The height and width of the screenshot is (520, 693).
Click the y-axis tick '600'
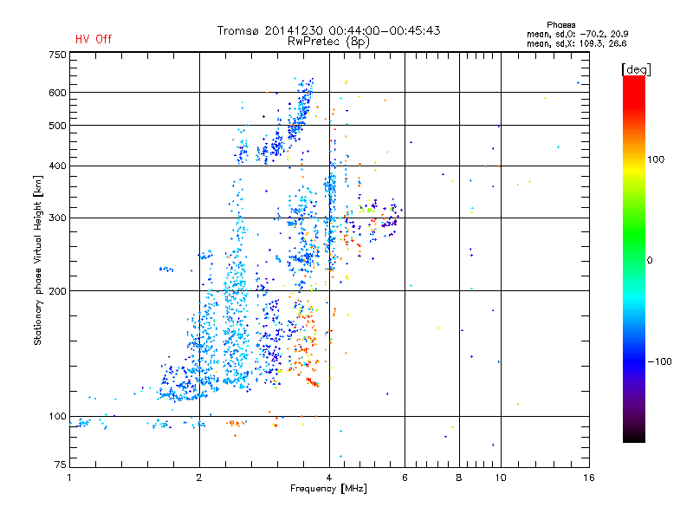click(57, 93)
